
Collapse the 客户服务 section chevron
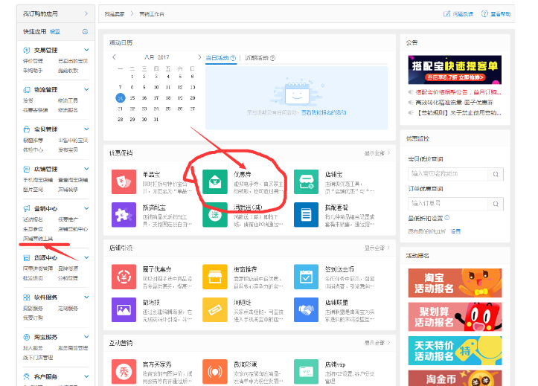[86, 376]
